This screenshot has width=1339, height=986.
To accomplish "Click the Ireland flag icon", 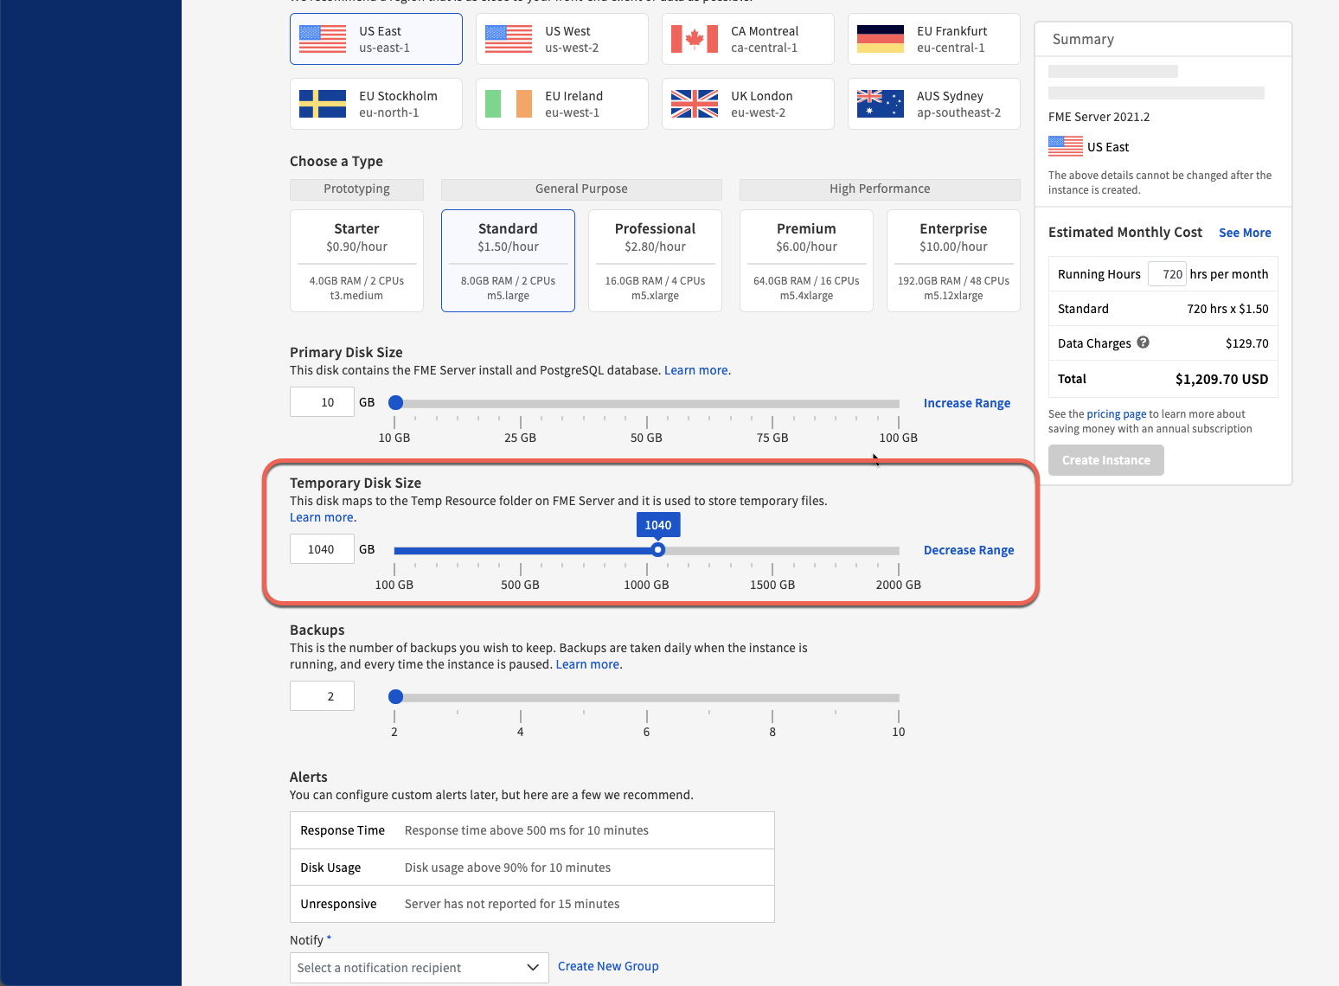I will (x=509, y=104).
